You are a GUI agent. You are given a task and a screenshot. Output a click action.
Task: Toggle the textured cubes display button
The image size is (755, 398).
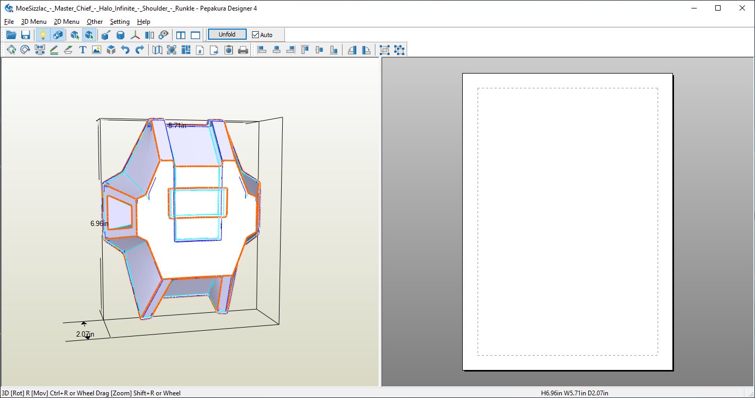pyautogui.click(x=58, y=35)
